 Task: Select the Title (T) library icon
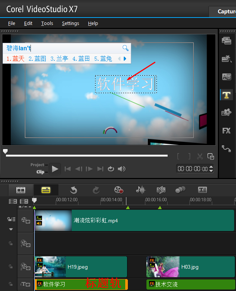pyautogui.click(x=226, y=95)
